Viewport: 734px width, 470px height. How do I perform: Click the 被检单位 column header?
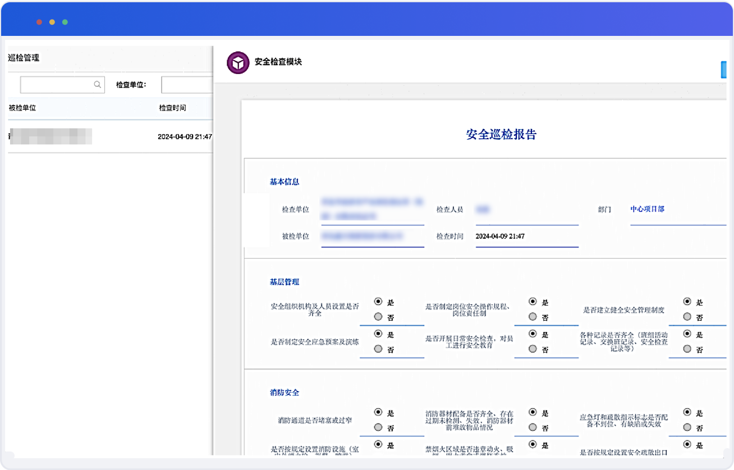[x=22, y=108]
